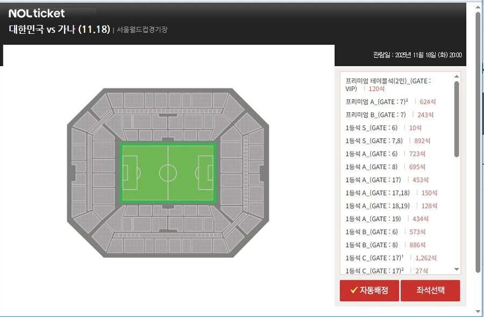Click the page vertical scrollbar thumb

point(478,140)
